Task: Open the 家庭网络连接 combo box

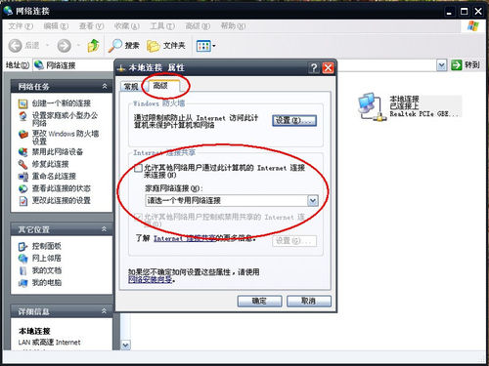Action: coord(232,200)
